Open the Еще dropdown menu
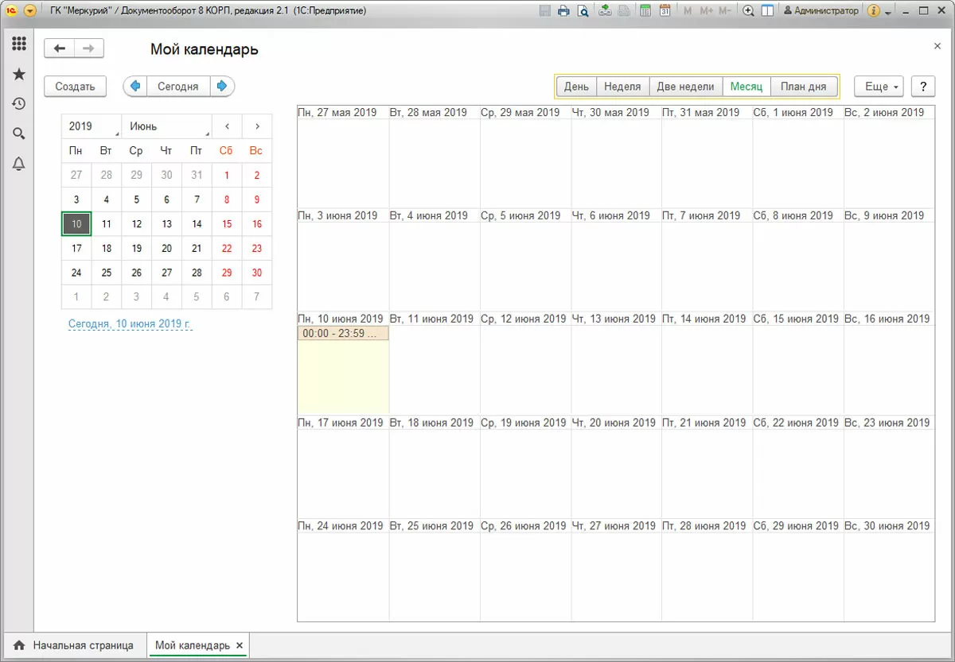The width and height of the screenshot is (955, 662). click(x=879, y=87)
